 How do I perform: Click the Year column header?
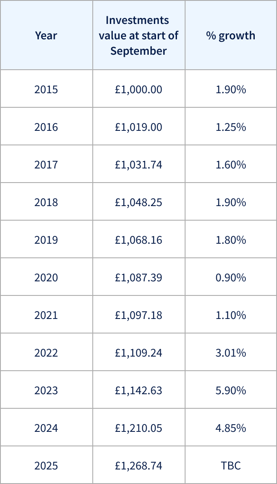click(46, 35)
